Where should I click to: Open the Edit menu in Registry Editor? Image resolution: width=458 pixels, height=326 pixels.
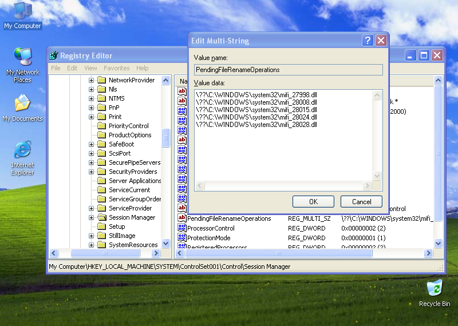(x=72, y=68)
